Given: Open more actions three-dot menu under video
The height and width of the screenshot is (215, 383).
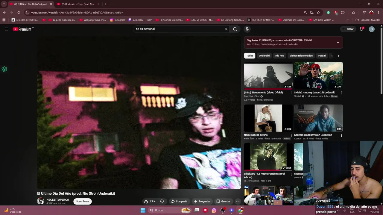Looking at the screenshot, I should [238, 201].
